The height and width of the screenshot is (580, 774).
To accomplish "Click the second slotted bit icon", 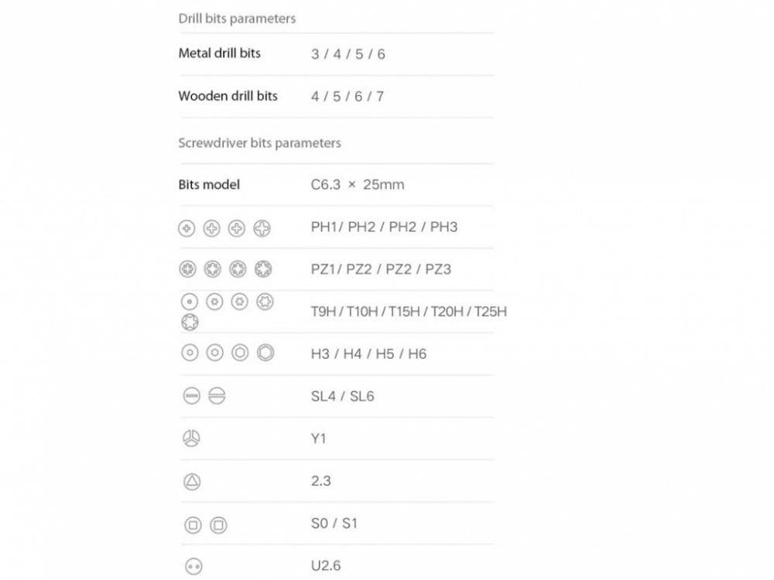I will pos(217,397).
